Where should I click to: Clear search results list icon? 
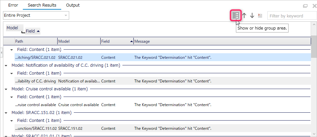point(260,15)
